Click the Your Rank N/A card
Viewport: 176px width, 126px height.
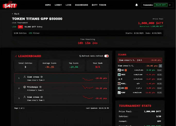tap(98, 65)
